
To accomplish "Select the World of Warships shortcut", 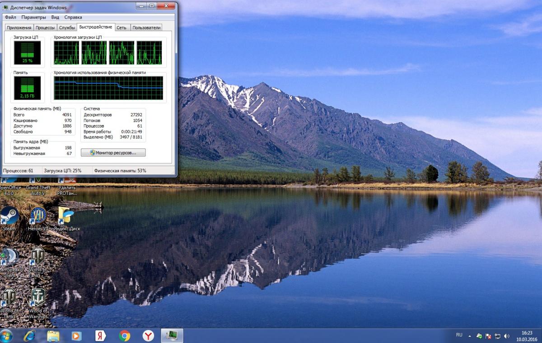I will (x=38, y=299).
